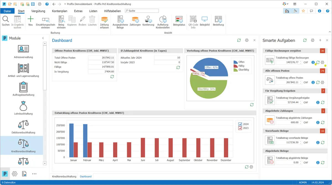Viewport: 332px width, 185px height.
Task: Select the Zahlung erfassen tool
Action: pyautogui.click(x=104, y=22)
